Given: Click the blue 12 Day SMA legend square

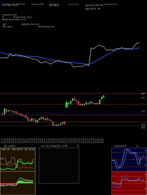Looking at the screenshot, I should pyautogui.click(x=3, y=5).
